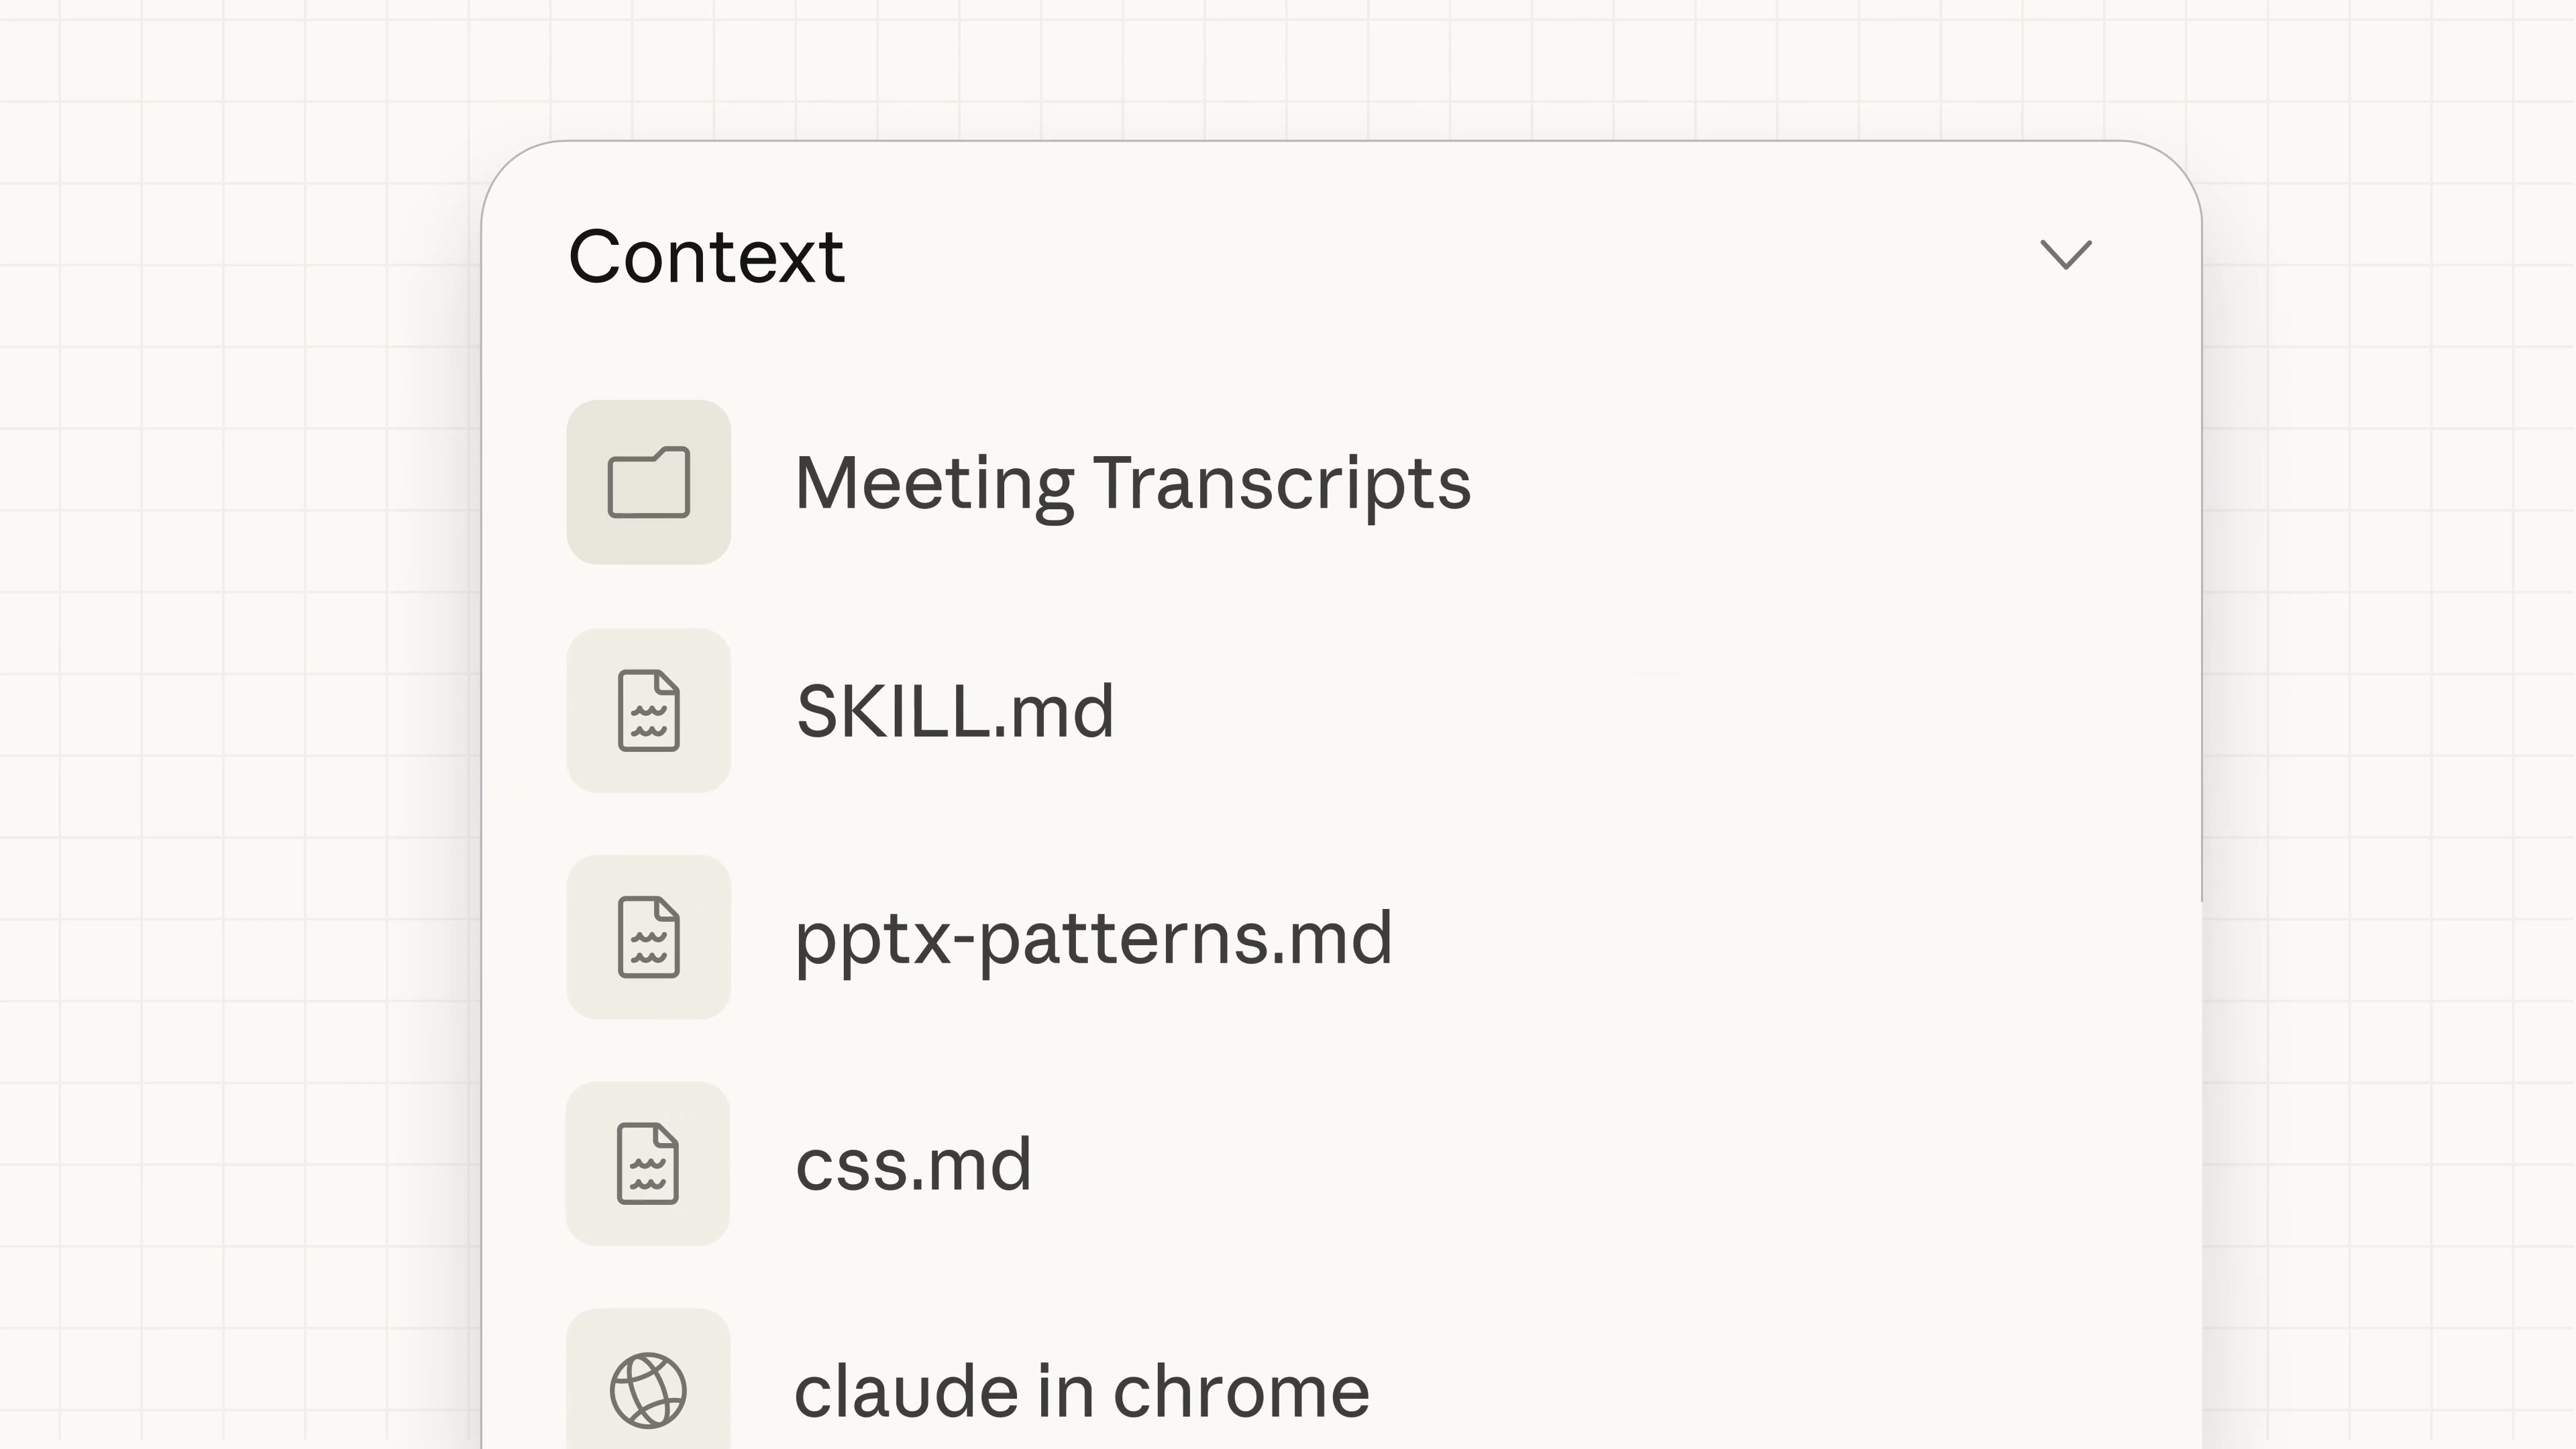Open the pptx-patterns.md file name
This screenshot has width=2576, height=1449.
1093,939
